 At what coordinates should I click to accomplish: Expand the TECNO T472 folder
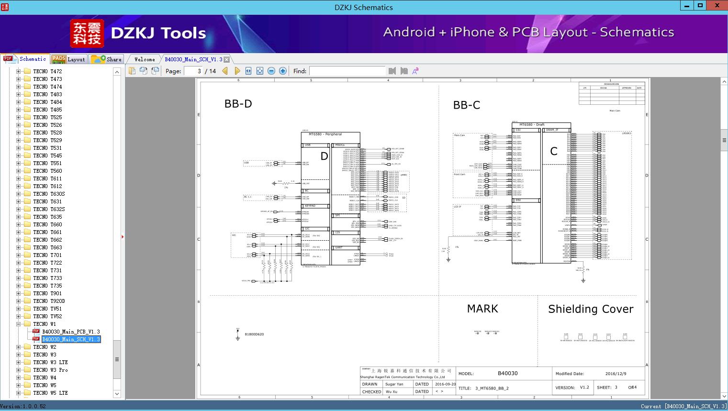tap(18, 71)
